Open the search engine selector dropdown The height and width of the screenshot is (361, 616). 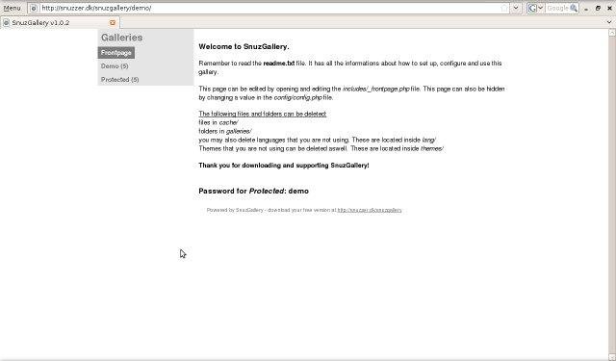[x=541, y=8]
